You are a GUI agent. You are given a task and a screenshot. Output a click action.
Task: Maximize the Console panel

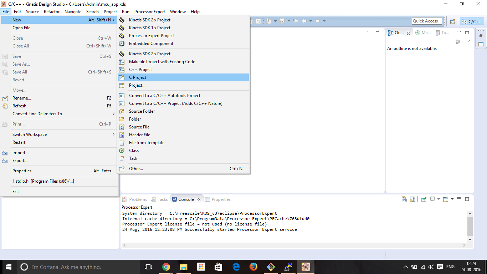[467, 199]
